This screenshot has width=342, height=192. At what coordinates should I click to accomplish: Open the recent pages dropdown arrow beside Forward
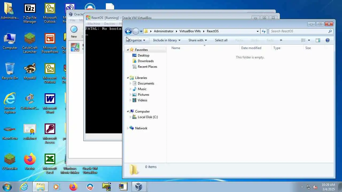(141, 31)
